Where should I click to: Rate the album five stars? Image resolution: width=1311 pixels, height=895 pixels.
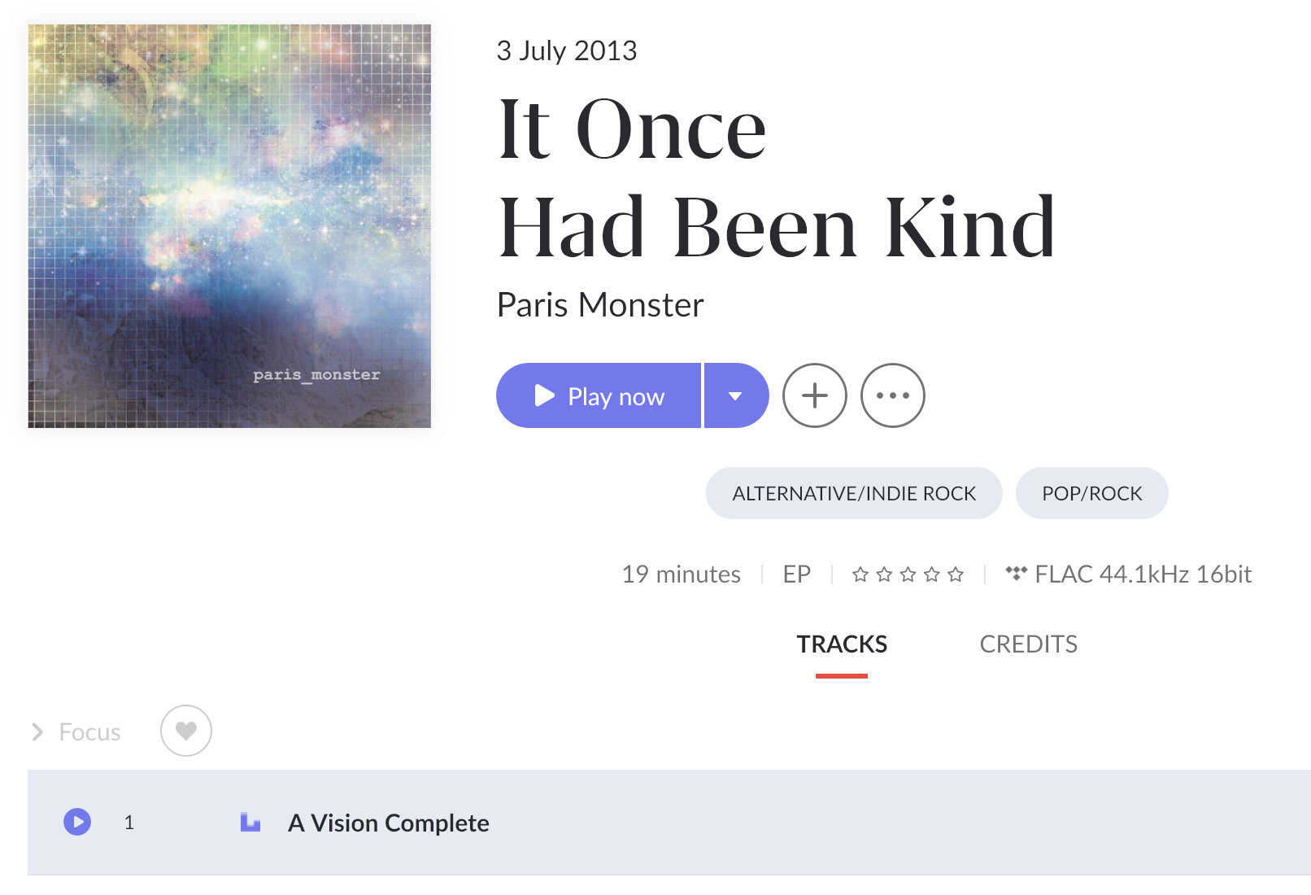956,575
